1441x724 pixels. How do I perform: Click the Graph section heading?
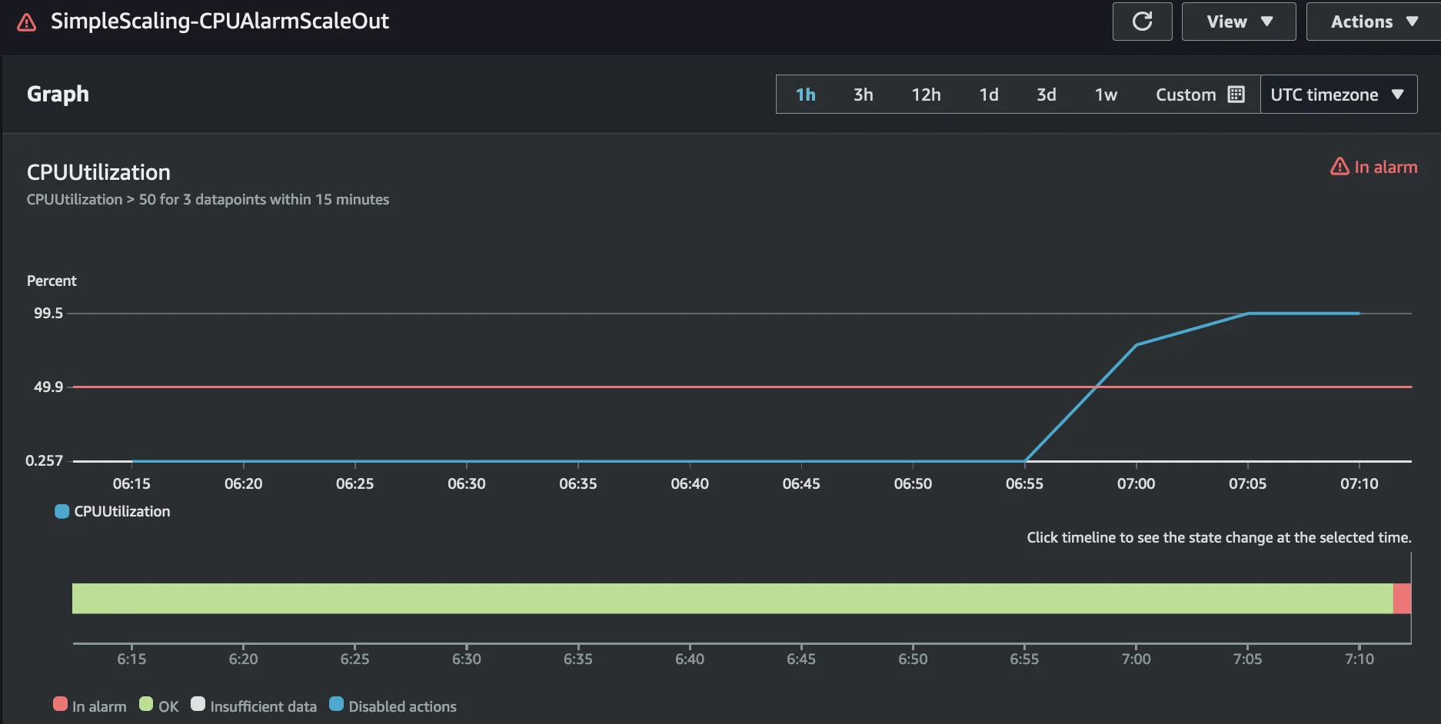click(58, 94)
